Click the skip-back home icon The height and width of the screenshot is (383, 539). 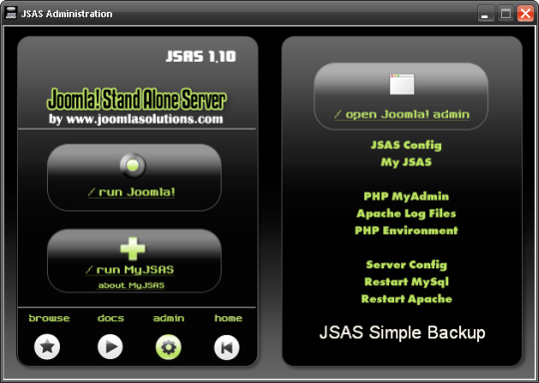227,347
